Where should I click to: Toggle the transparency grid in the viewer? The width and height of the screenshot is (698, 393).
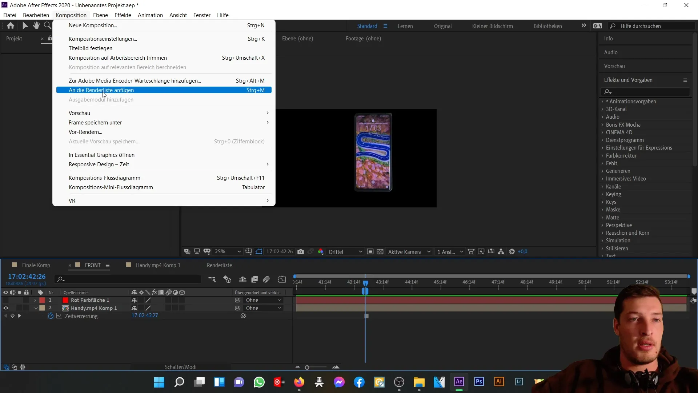click(380, 252)
